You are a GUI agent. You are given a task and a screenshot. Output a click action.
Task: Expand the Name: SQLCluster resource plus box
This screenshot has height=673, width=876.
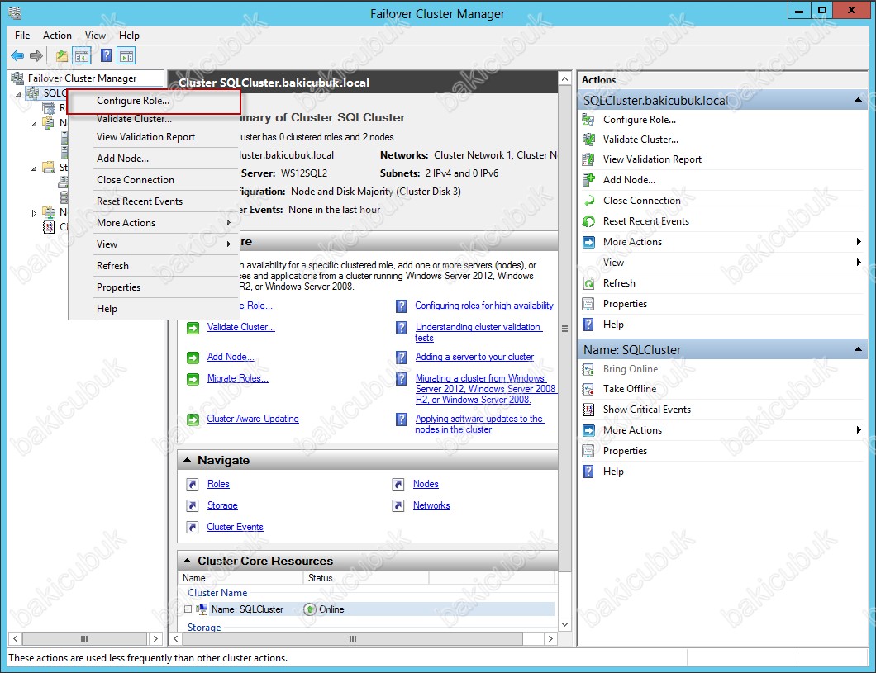click(x=188, y=609)
